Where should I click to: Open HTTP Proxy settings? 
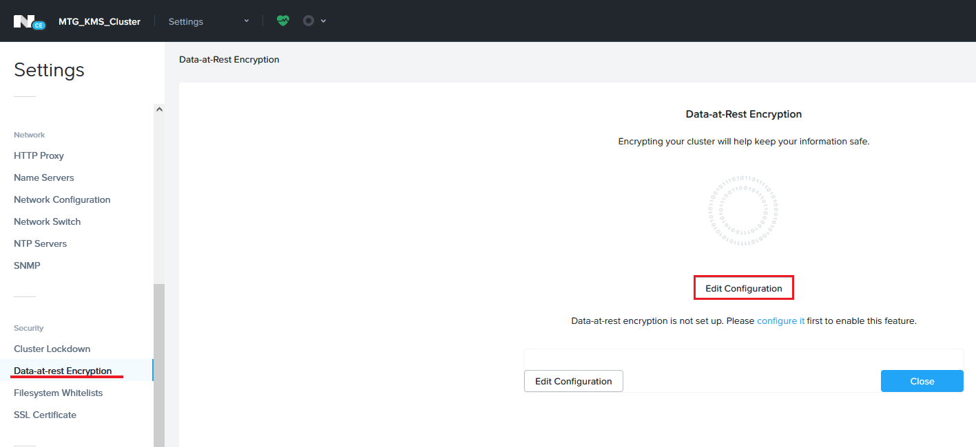[x=39, y=155]
